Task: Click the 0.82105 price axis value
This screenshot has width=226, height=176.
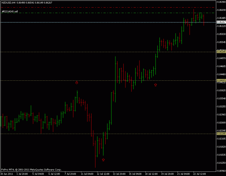Action: [221, 139]
